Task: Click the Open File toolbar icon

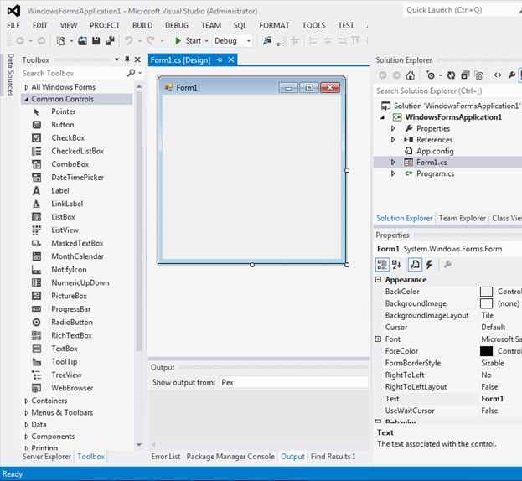Action: (82, 40)
